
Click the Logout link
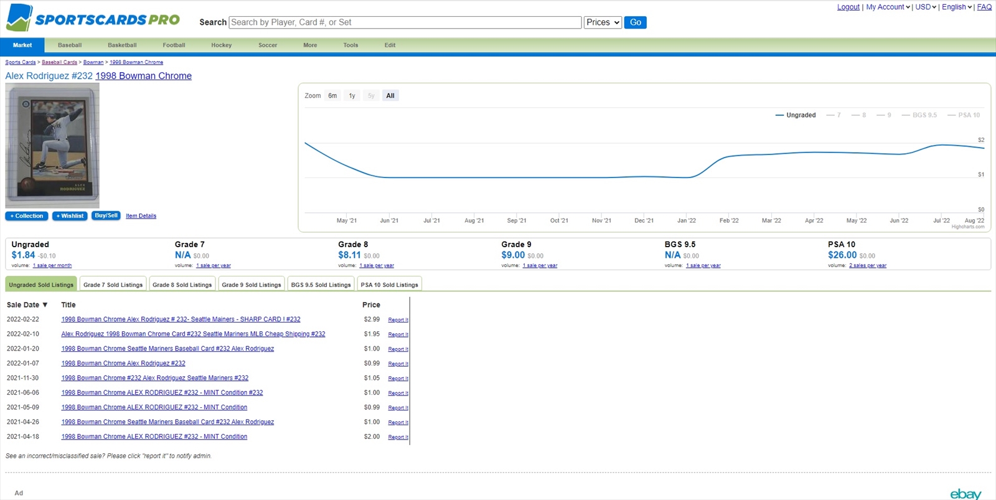click(848, 7)
